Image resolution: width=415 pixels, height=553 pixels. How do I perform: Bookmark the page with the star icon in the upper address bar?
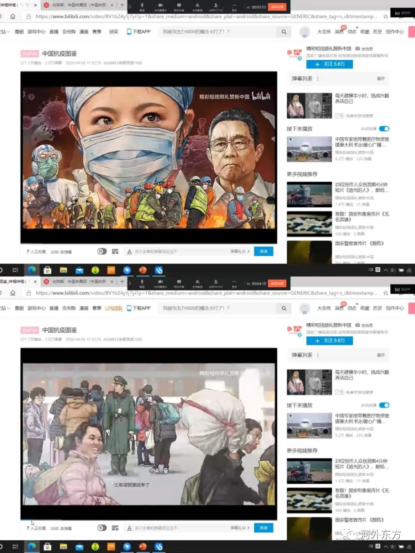pyautogui.click(x=385, y=17)
